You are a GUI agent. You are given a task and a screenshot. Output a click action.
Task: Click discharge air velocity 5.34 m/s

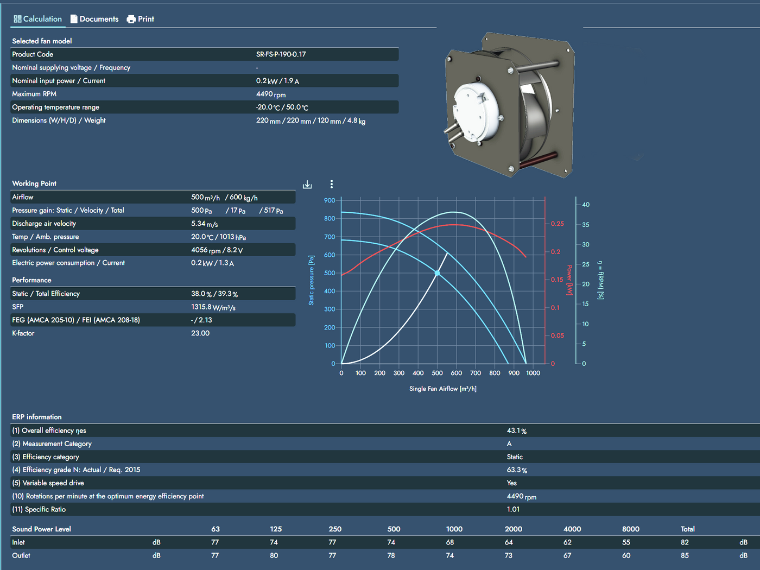pyautogui.click(x=204, y=224)
